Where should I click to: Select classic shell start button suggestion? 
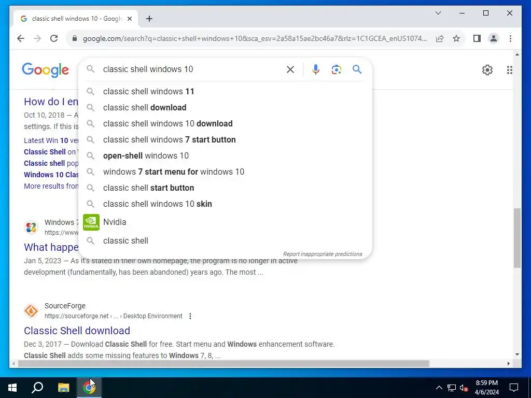pos(225,188)
